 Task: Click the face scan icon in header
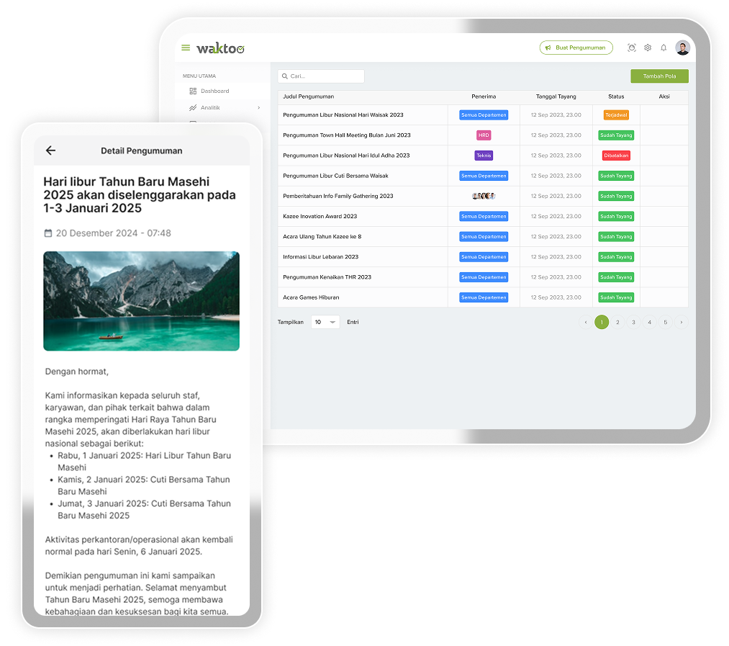pyautogui.click(x=632, y=48)
